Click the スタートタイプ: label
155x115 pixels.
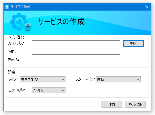tap(86, 79)
